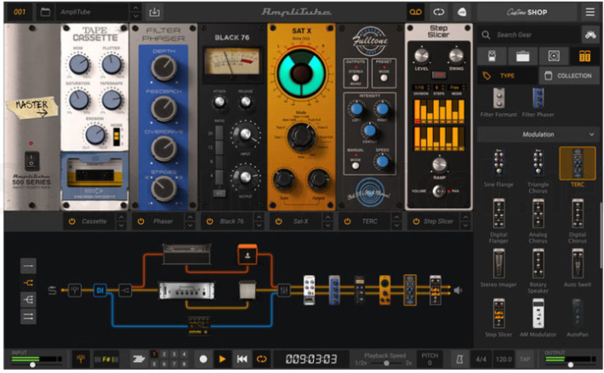Toggle the metronome icon
Viewport: 604px width, 373px height.
[x=459, y=359]
